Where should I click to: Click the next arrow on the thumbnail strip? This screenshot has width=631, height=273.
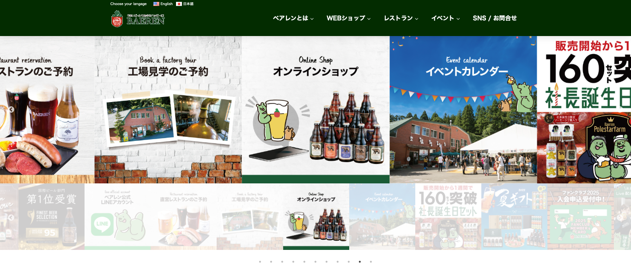click(620, 218)
